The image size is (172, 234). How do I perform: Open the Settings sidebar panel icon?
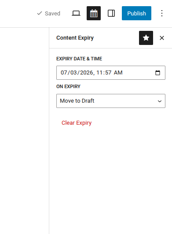tap(111, 13)
